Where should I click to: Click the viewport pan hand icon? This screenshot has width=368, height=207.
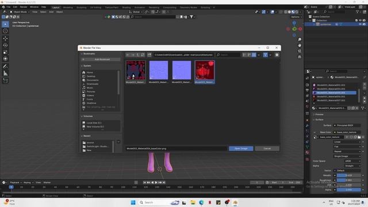pos(300,45)
